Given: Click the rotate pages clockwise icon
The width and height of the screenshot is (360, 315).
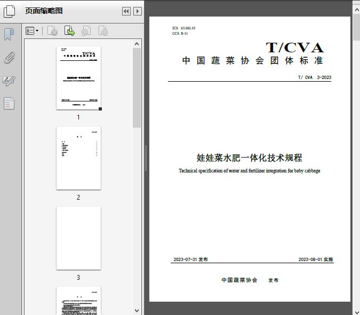Looking at the screenshot, I should pyautogui.click(x=103, y=31).
